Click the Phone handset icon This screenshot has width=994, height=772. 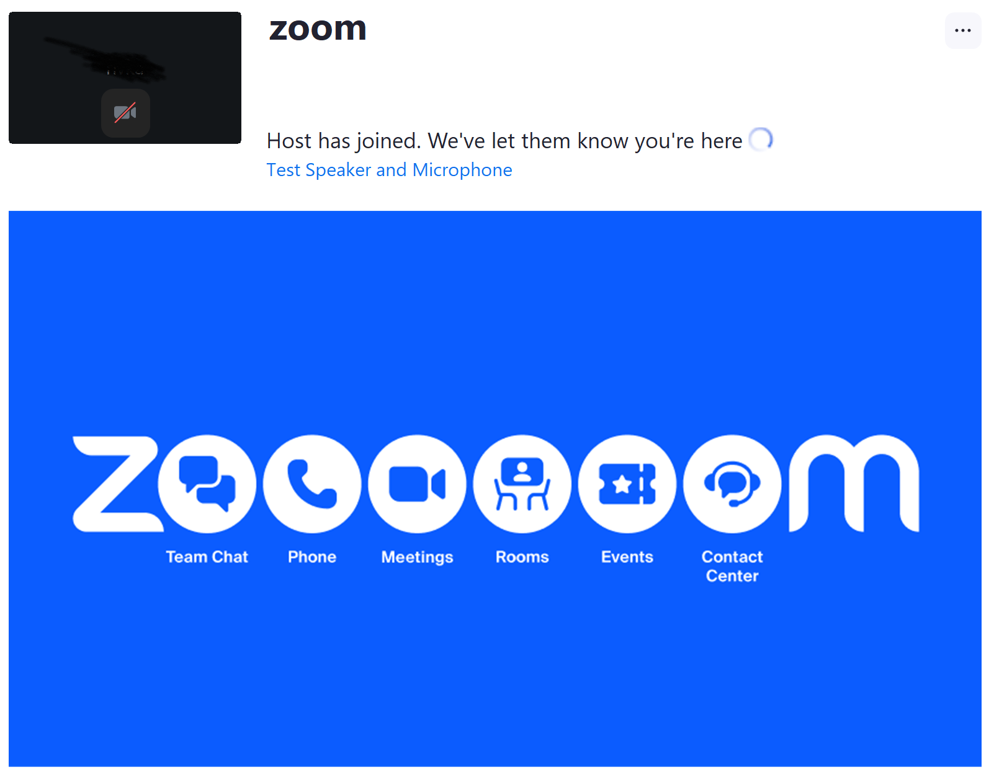point(312,484)
